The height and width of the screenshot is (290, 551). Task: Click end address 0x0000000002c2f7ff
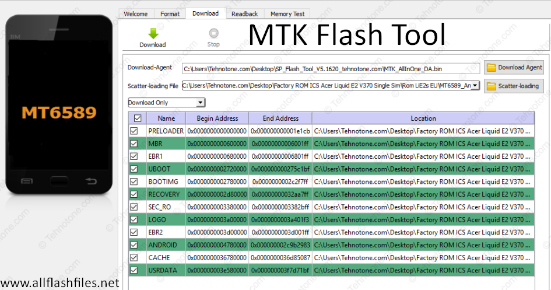coord(280,181)
